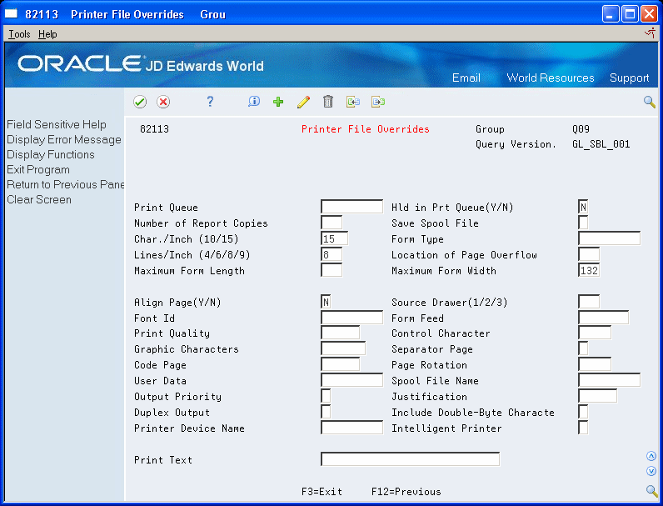Open the World Resources link
Screen dimensions: 663x506
[x=550, y=78]
